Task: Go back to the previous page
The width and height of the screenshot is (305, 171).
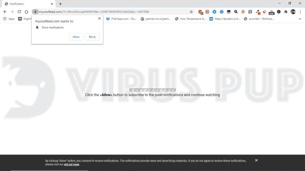Action: 5,12
